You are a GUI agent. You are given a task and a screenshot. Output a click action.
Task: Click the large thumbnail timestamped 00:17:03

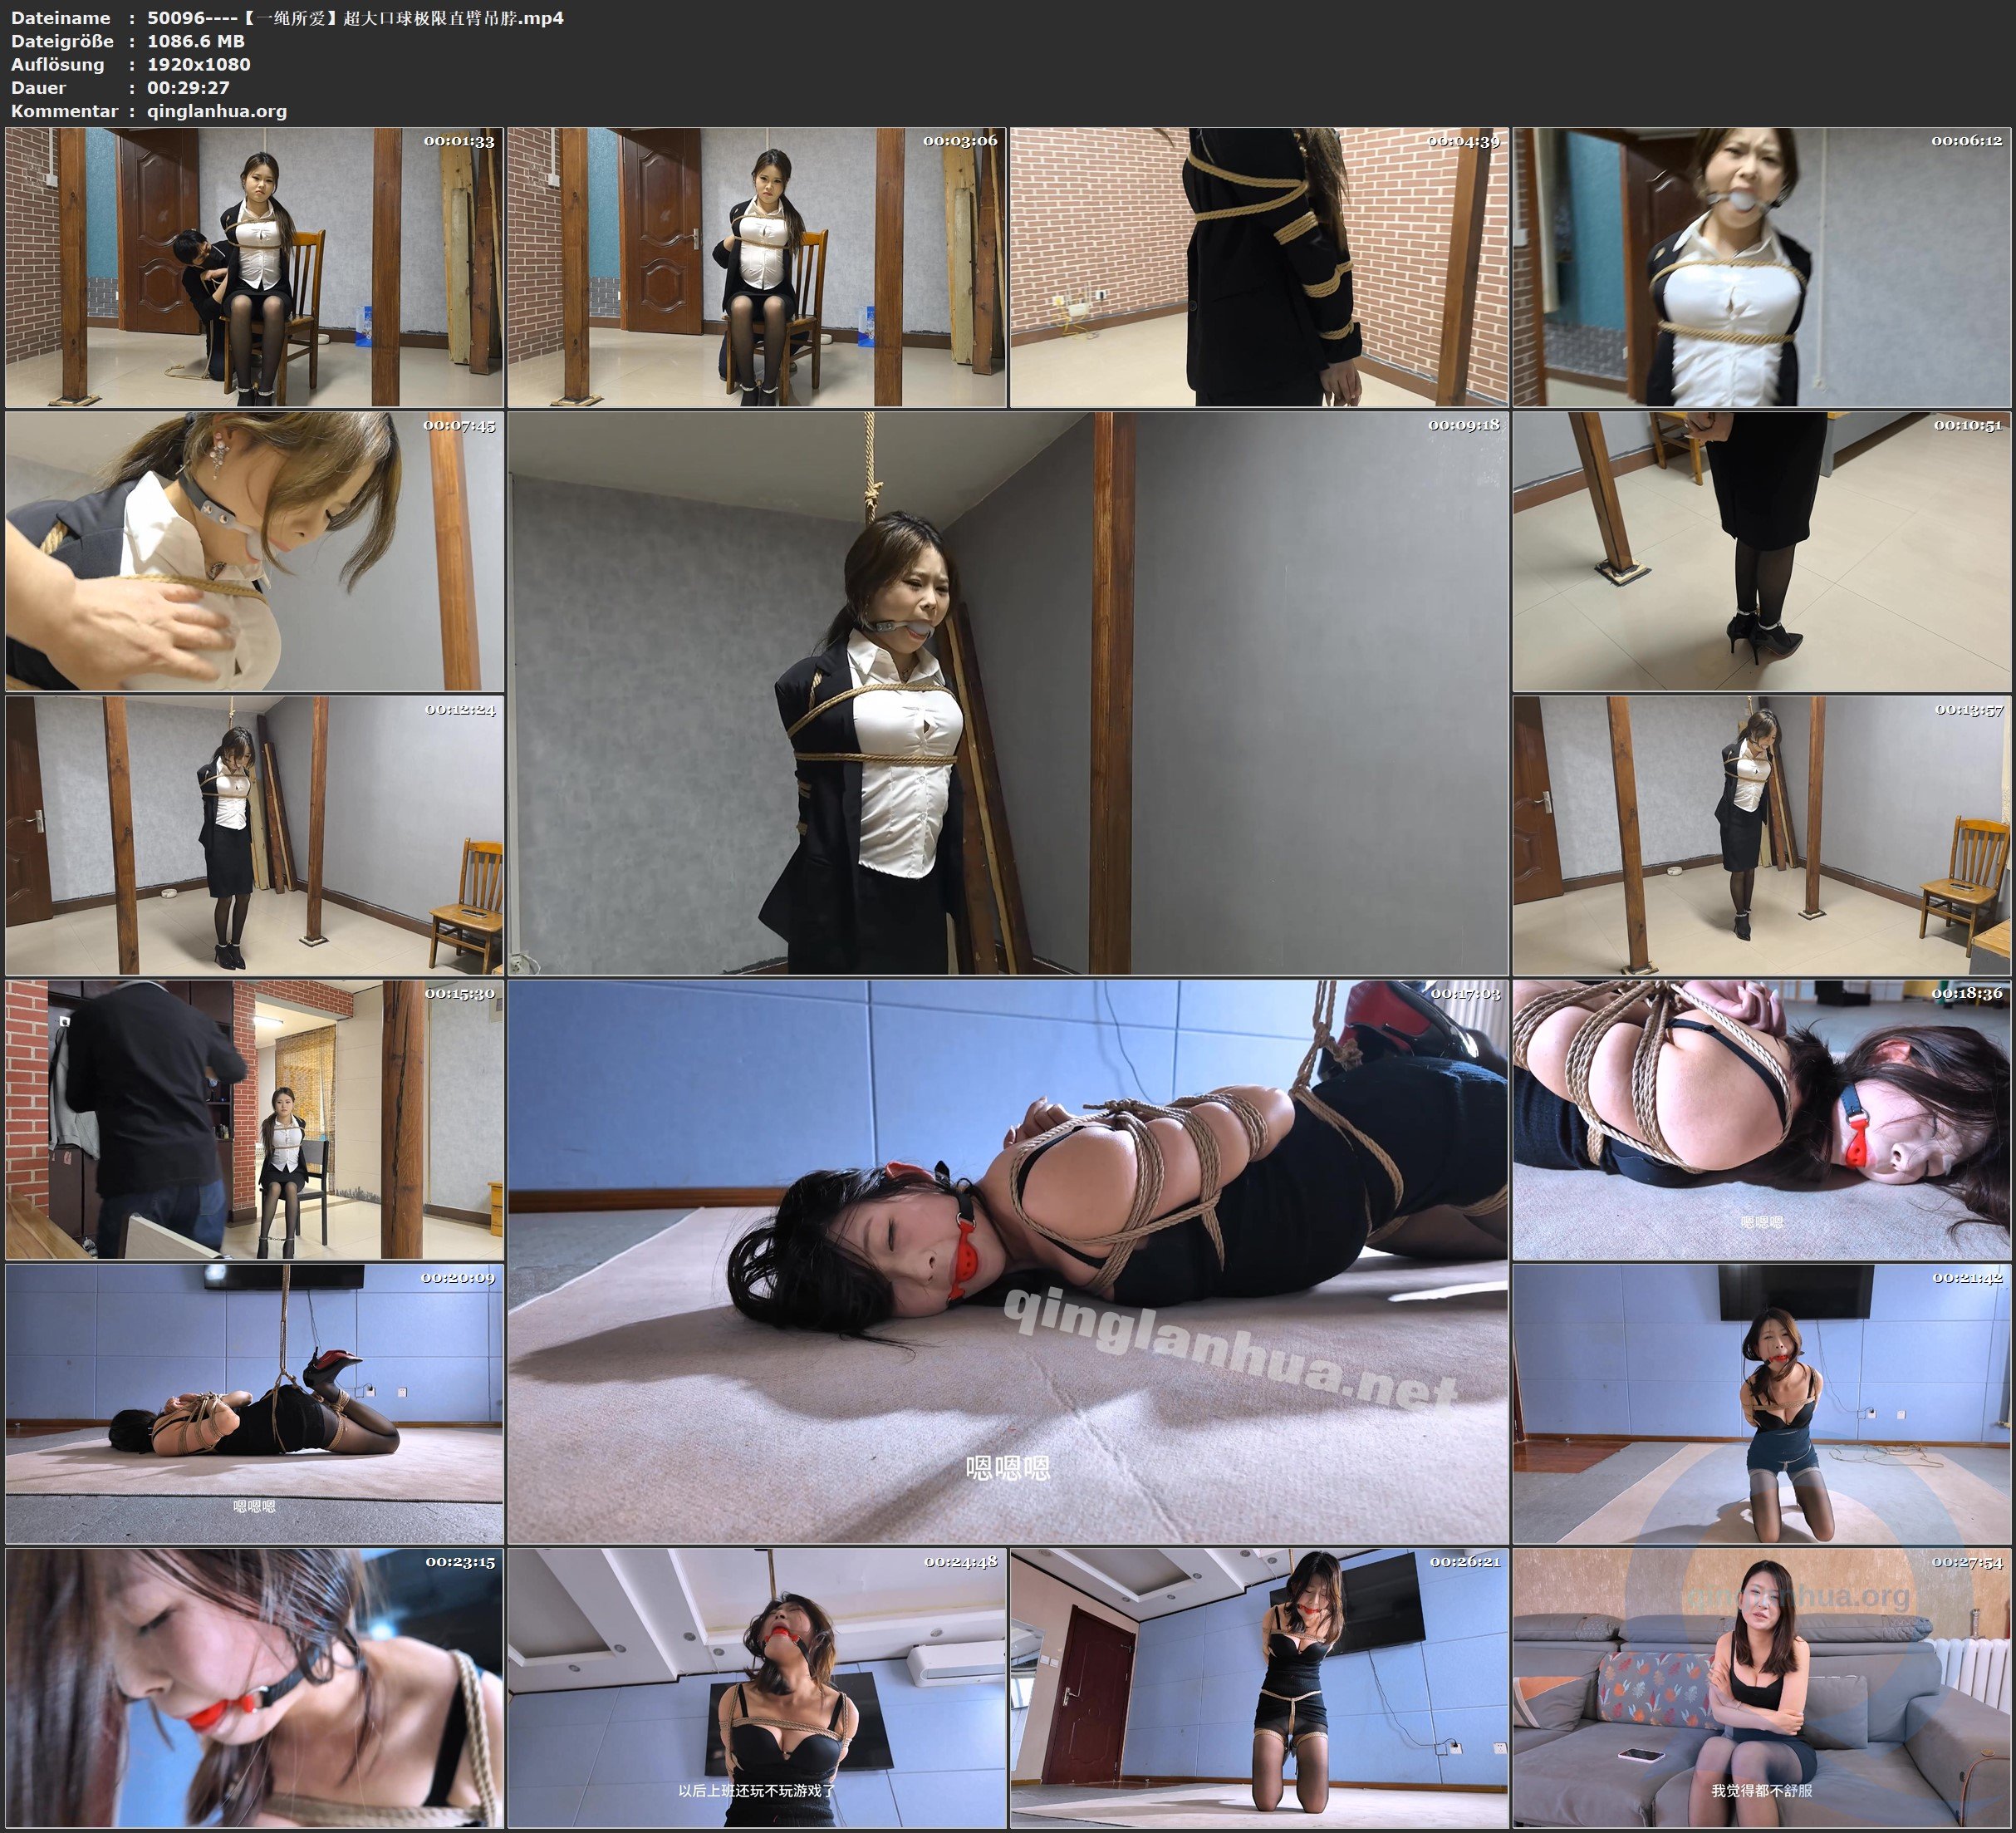coord(1007,1260)
